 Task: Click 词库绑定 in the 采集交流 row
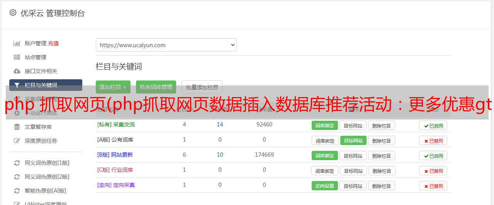coord(325,125)
